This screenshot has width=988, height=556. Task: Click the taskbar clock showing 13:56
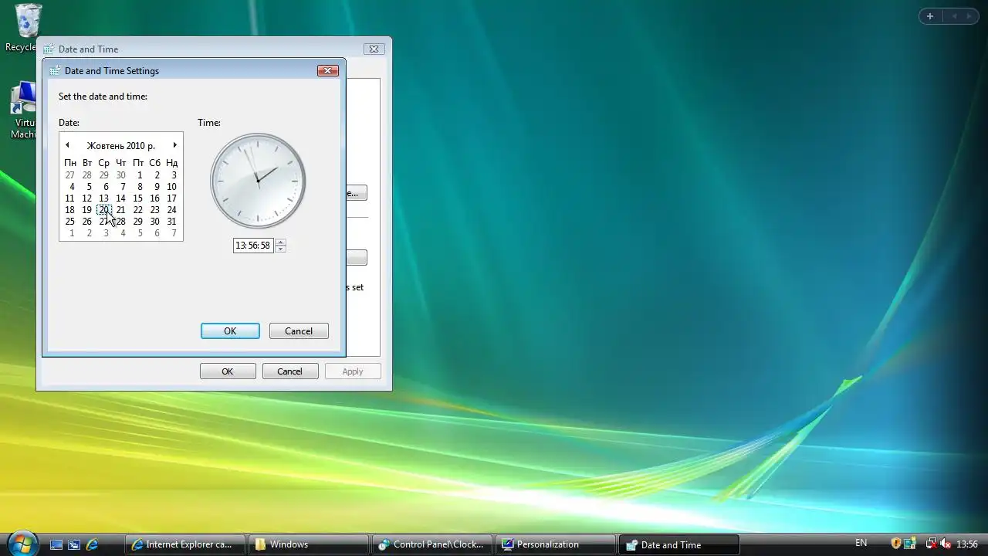tap(967, 544)
